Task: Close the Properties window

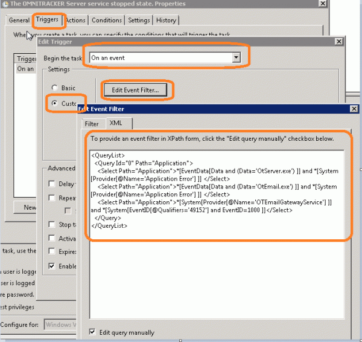Action: coord(323,4)
